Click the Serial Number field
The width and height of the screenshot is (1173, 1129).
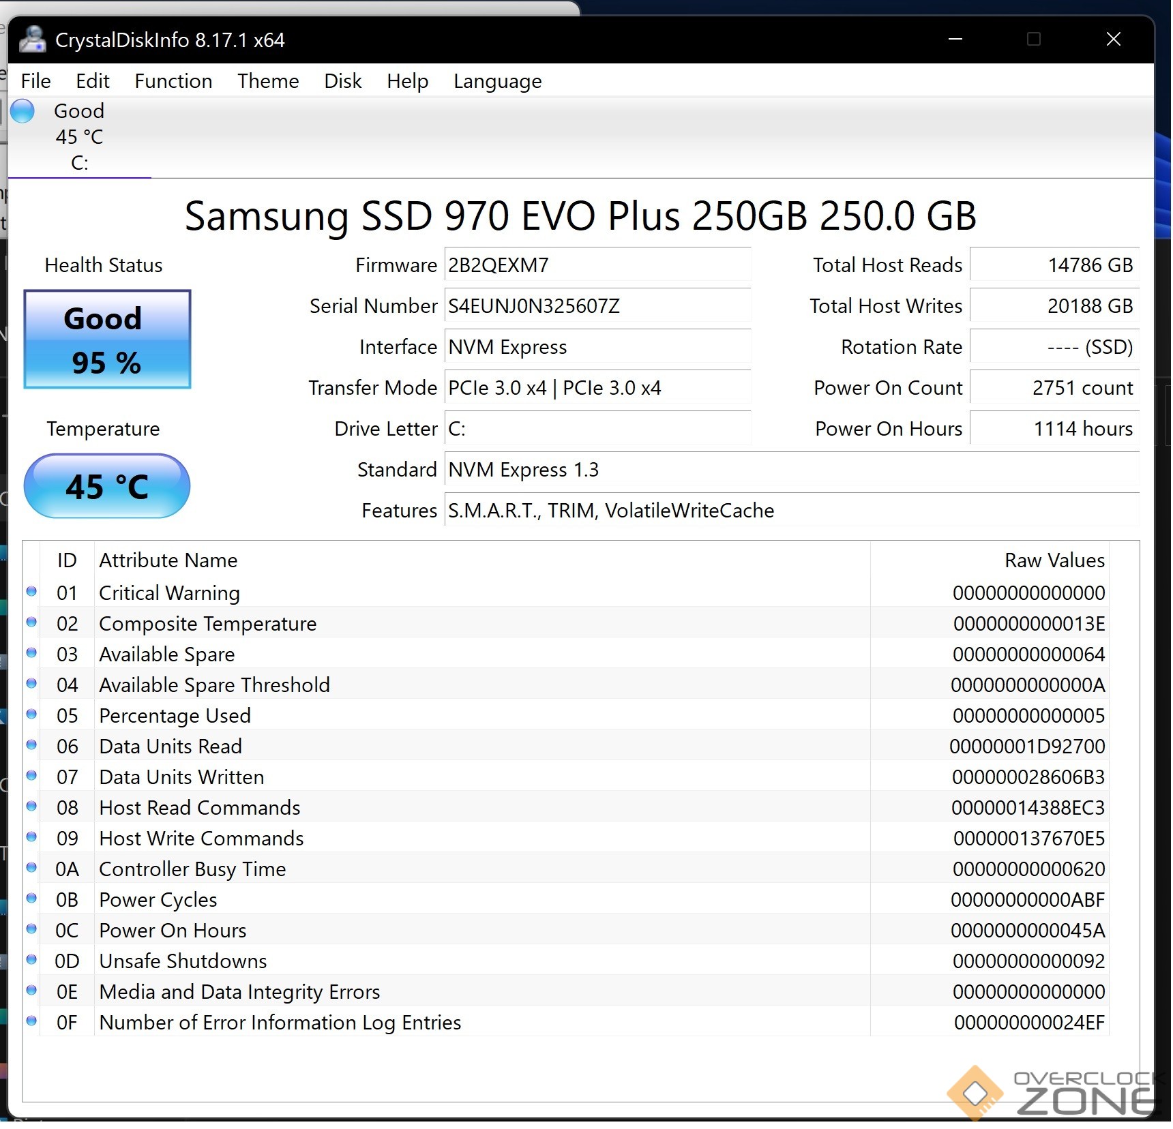597,306
